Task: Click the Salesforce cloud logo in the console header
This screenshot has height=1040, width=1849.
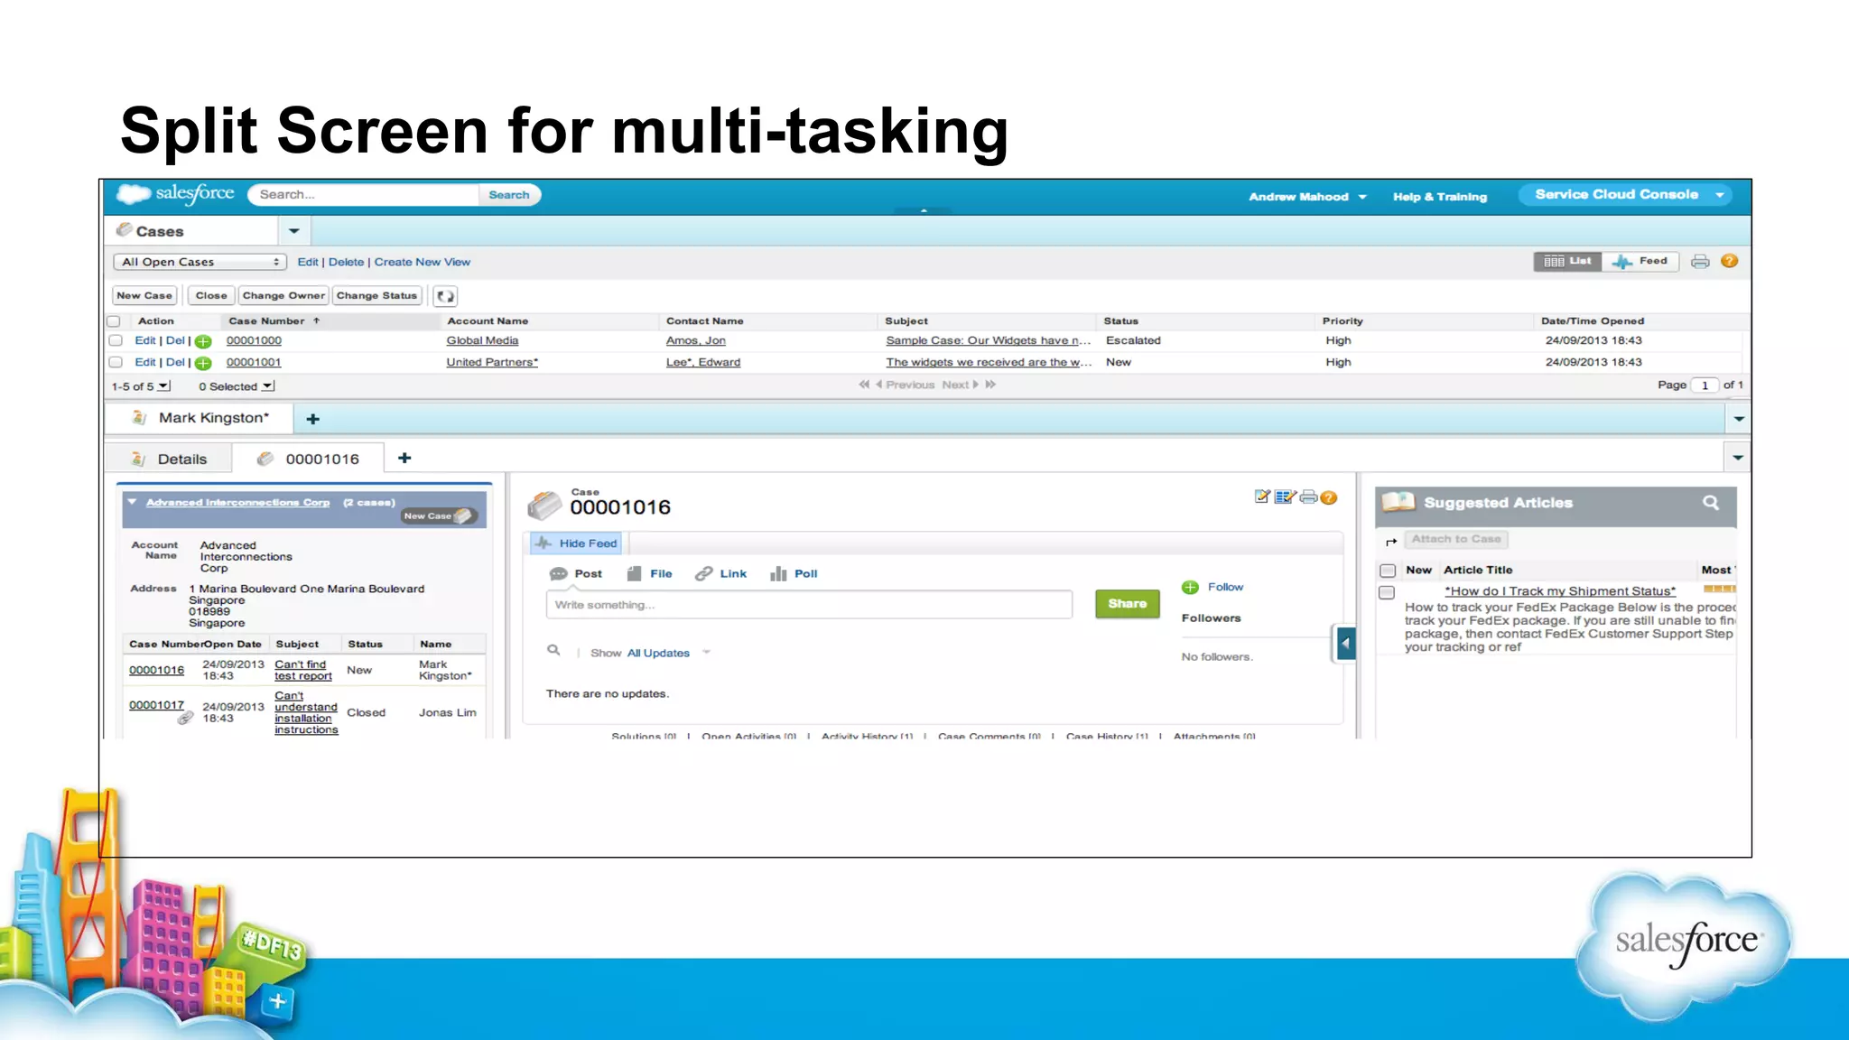Action: (x=134, y=194)
